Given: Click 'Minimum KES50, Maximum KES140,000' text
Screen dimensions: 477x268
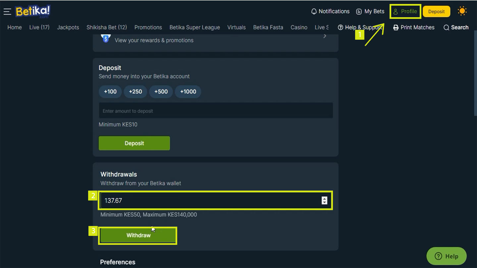Looking at the screenshot, I should click(x=149, y=215).
